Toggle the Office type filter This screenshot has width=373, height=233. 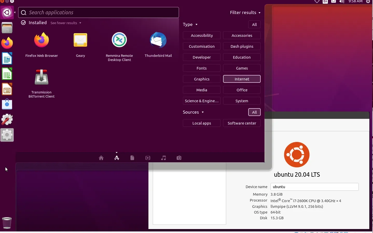click(x=242, y=90)
